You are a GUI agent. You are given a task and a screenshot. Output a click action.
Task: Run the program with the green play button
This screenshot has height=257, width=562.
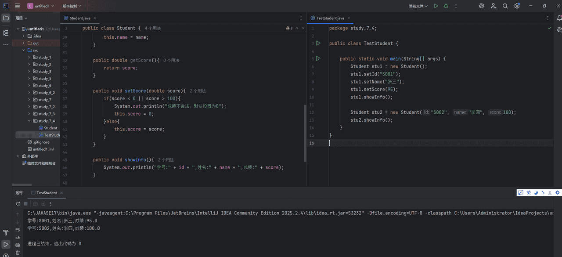point(435,6)
